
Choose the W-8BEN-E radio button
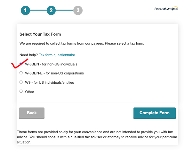tap(21, 73)
